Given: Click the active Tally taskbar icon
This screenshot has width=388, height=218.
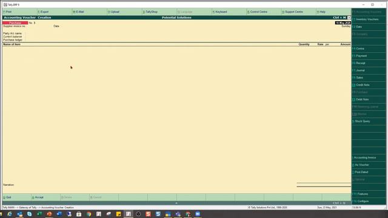Looking at the screenshot, I should point(129,214).
